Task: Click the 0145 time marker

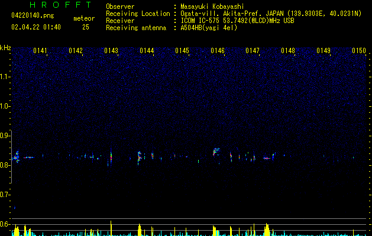Action: pos(182,51)
